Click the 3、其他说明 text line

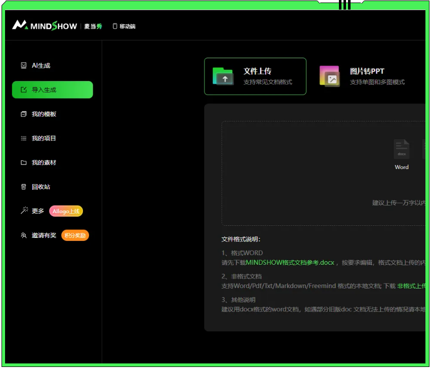239,300
